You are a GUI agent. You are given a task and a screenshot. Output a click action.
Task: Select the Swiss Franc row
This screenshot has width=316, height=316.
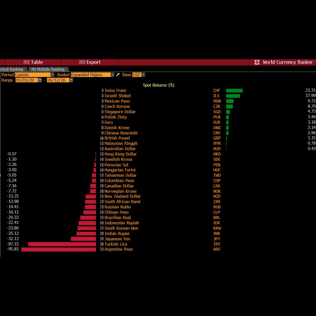[158, 90]
